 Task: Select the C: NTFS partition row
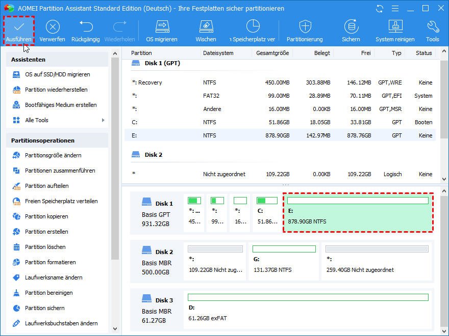tap(281, 122)
